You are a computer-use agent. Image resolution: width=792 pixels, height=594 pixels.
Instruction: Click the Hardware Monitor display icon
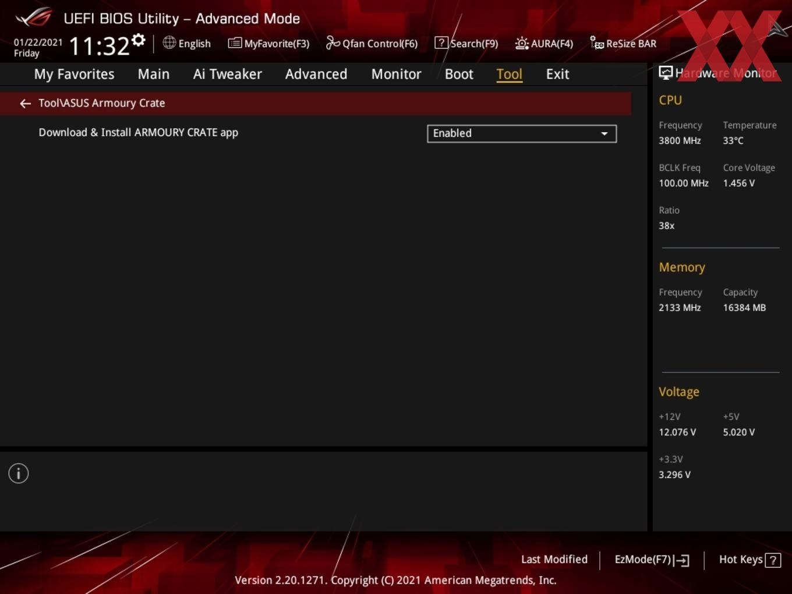(x=666, y=73)
